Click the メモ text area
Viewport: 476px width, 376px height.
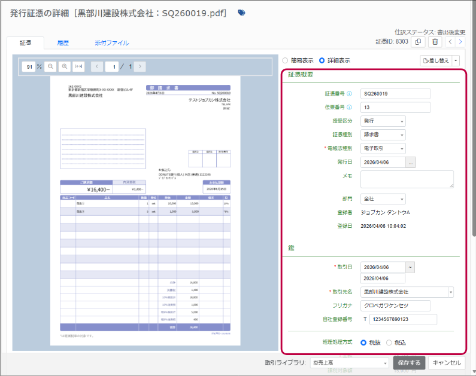(407, 179)
